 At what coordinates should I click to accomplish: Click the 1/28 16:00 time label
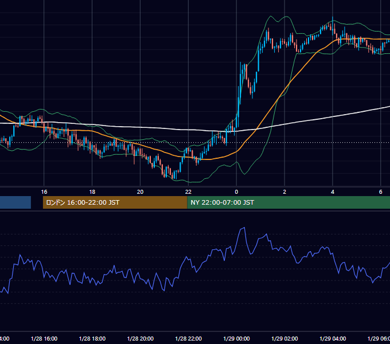tap(44, 338)
